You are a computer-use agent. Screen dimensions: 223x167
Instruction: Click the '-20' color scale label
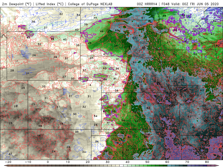pos(8,162)
